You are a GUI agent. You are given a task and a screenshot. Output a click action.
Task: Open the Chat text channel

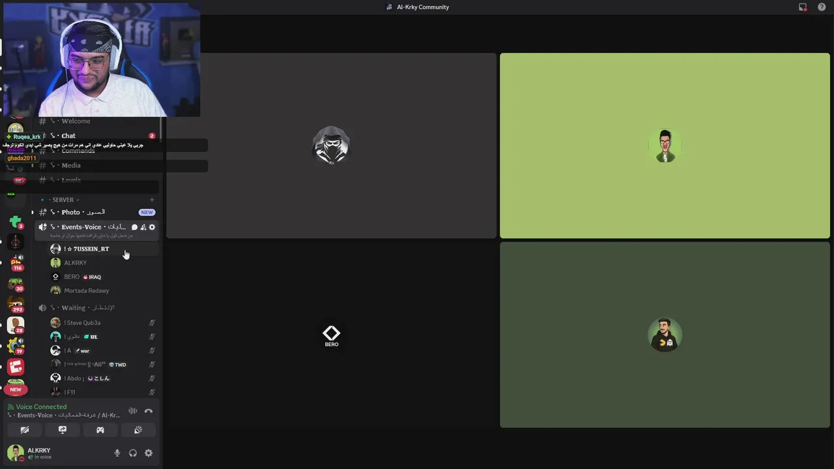click(x=97, y=136)
